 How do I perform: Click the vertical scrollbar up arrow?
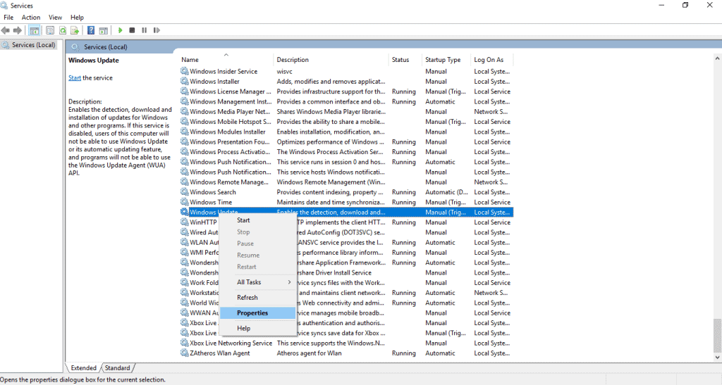click(x=717, y=59)
